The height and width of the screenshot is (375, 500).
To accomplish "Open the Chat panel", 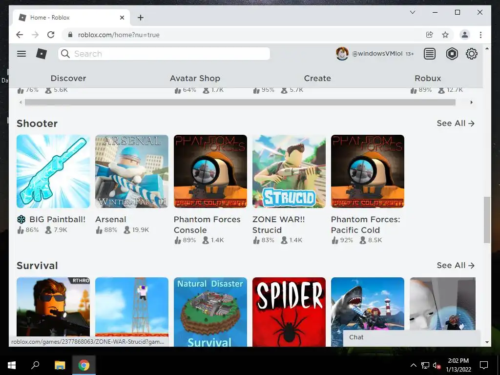I will pyautogui.click(x=411, y=337).
